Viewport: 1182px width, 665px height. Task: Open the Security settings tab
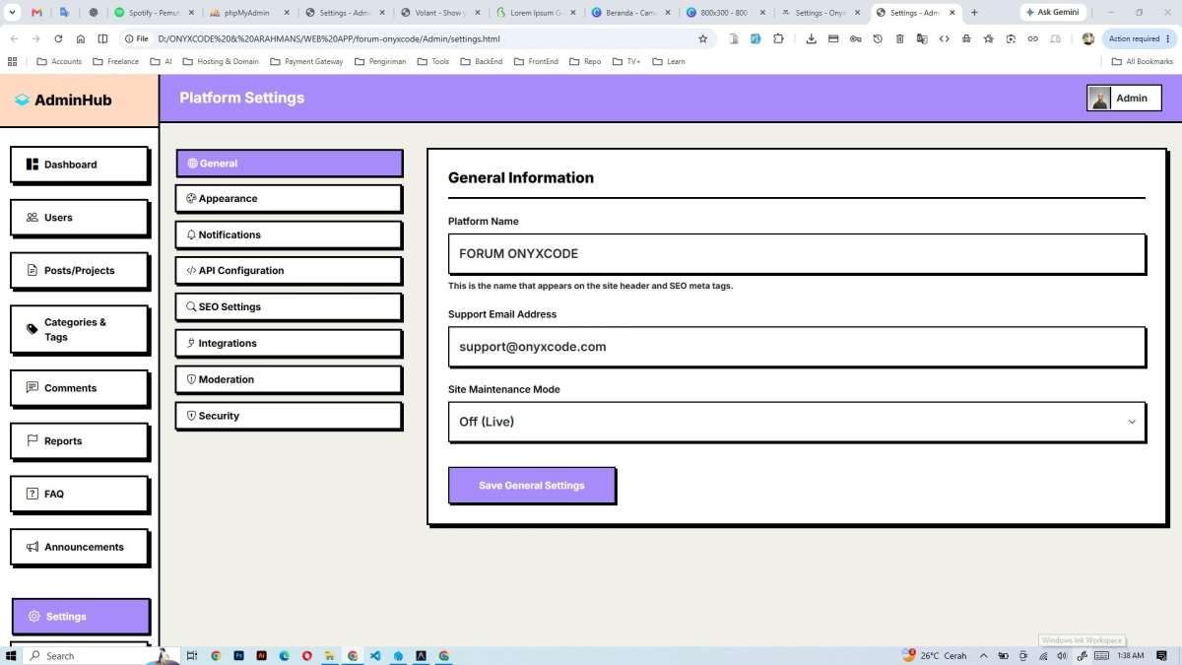(x=289, y=416)
